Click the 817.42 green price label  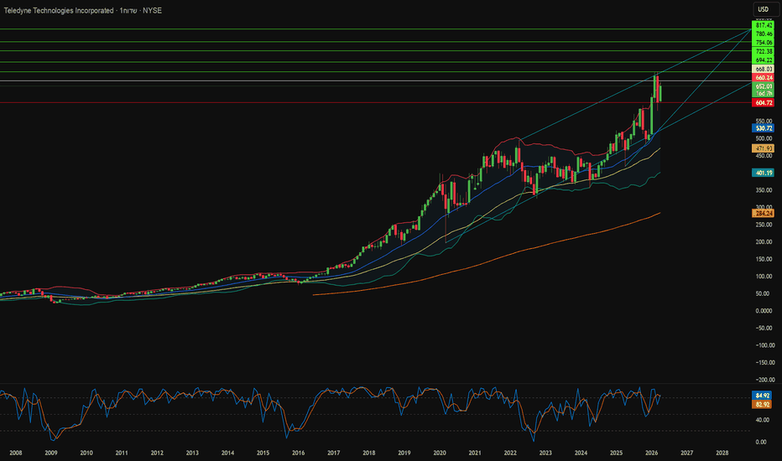pos(764,26)
